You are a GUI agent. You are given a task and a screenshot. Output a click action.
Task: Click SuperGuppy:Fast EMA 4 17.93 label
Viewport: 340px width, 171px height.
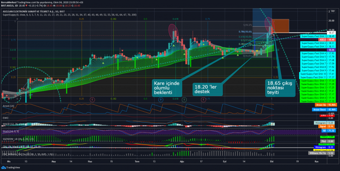tap(318, 53)
